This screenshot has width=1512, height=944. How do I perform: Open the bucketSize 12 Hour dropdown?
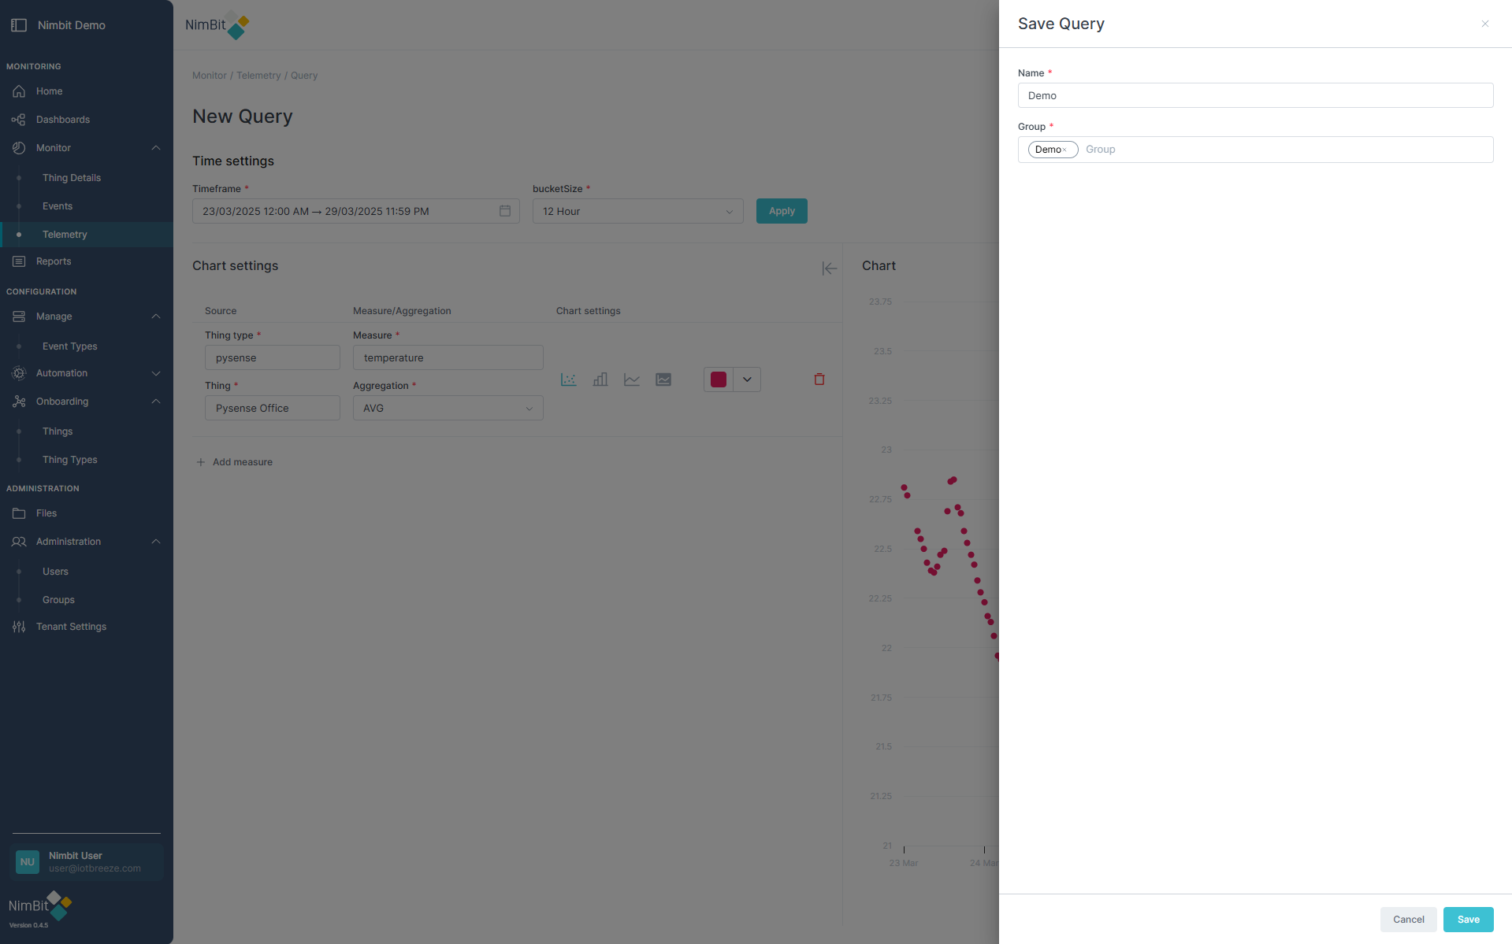(637, 211)
